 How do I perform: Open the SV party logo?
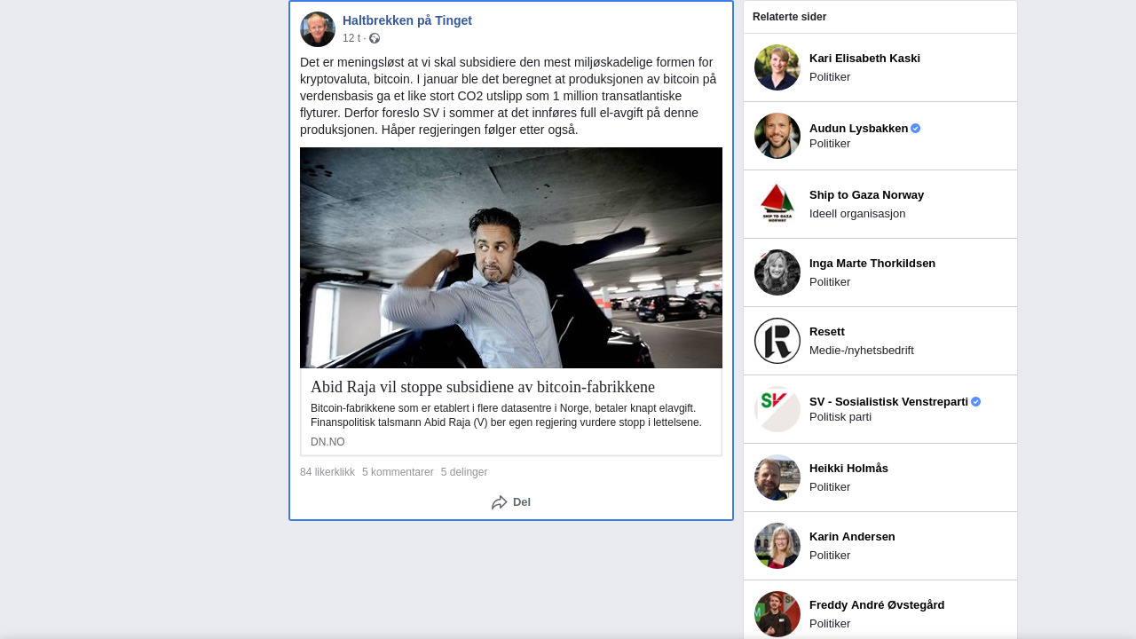click(x=777, y=409)
